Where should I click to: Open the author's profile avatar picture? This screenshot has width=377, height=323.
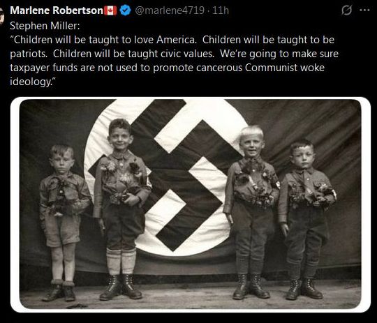coord(2,16)
